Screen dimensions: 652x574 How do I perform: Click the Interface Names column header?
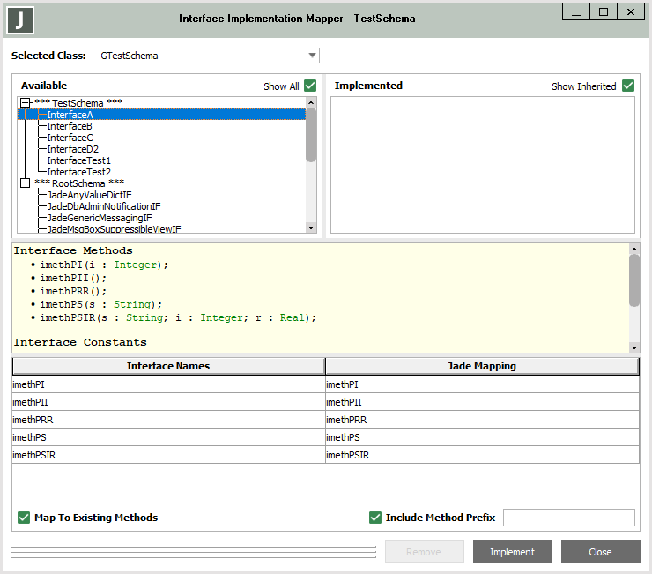[168, 366]
